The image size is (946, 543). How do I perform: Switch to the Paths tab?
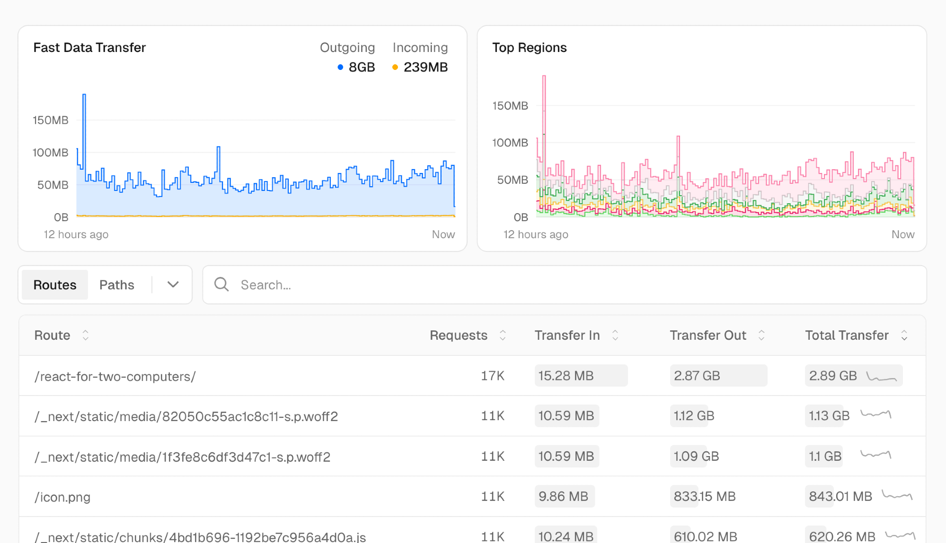coord(117,284)
